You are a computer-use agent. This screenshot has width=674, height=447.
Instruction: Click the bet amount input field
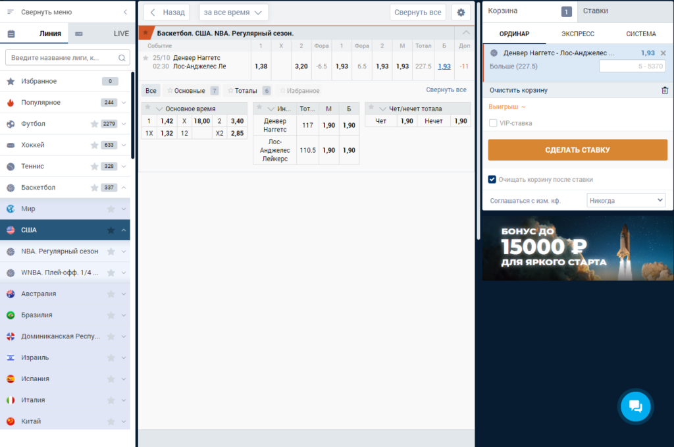pyautogui.click(x=633, y=66)
